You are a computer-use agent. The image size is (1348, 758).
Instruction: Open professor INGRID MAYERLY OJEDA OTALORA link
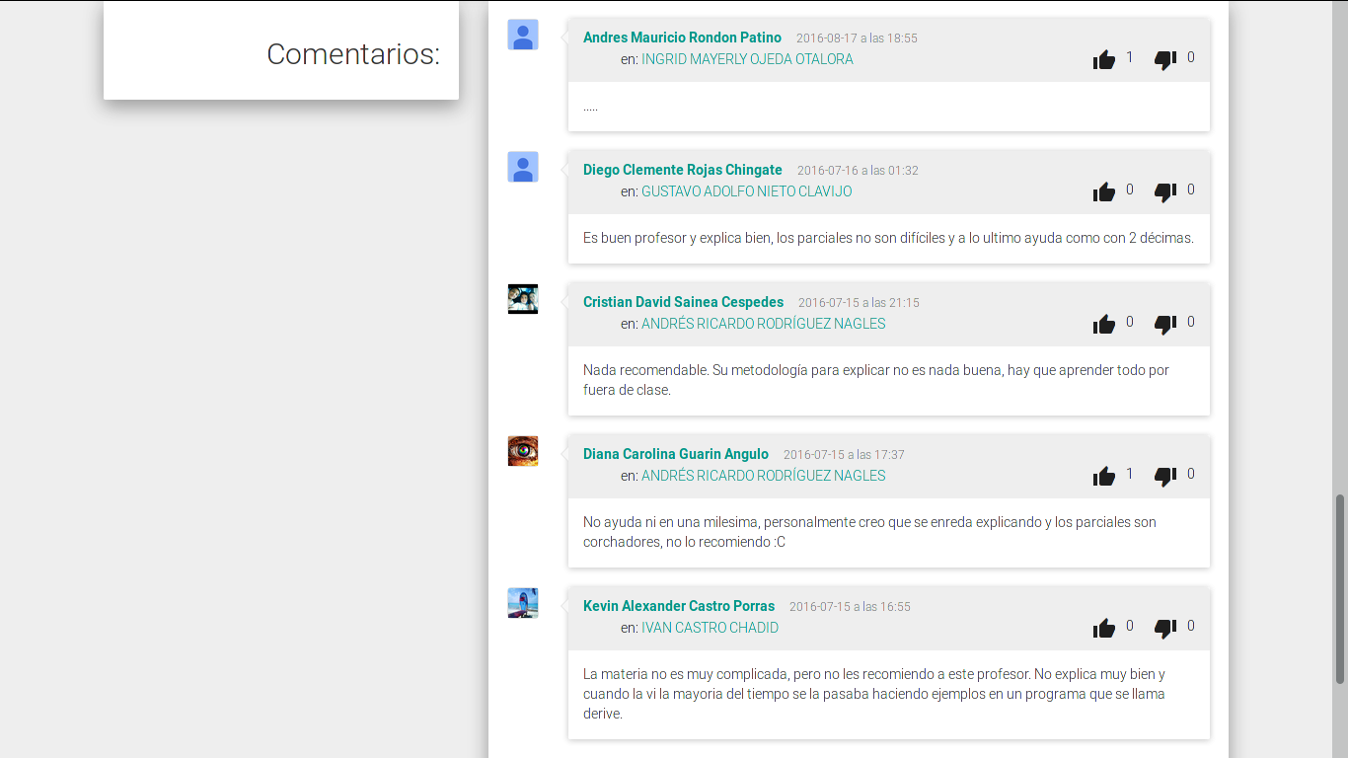pos(747,59)
